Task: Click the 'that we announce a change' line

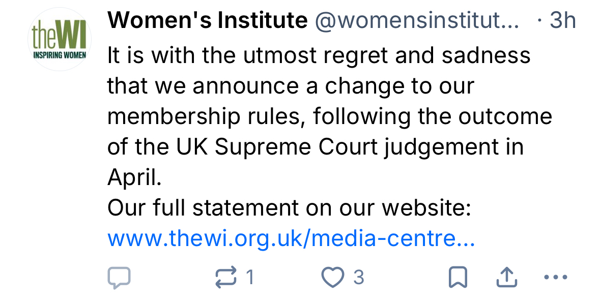Action: [x=291, y=86]
